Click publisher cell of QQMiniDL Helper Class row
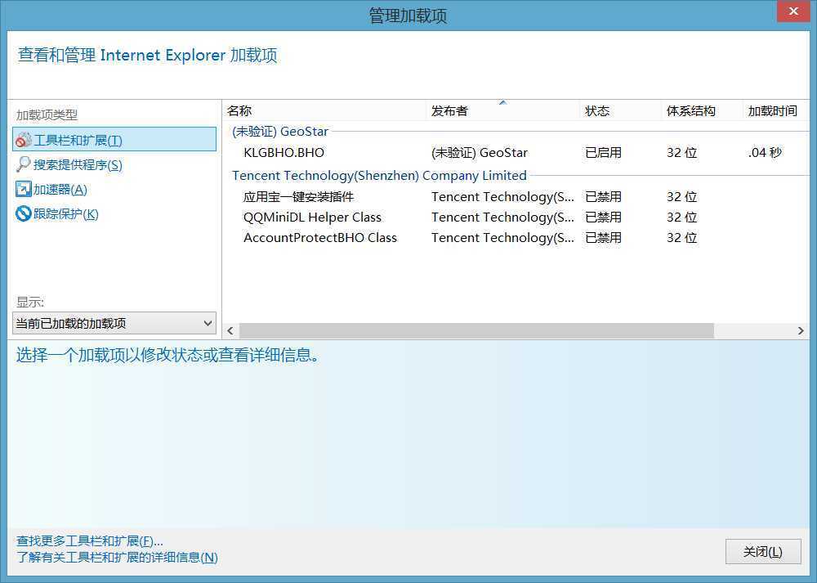The image size is (817, 583). [x=502, y=217]
